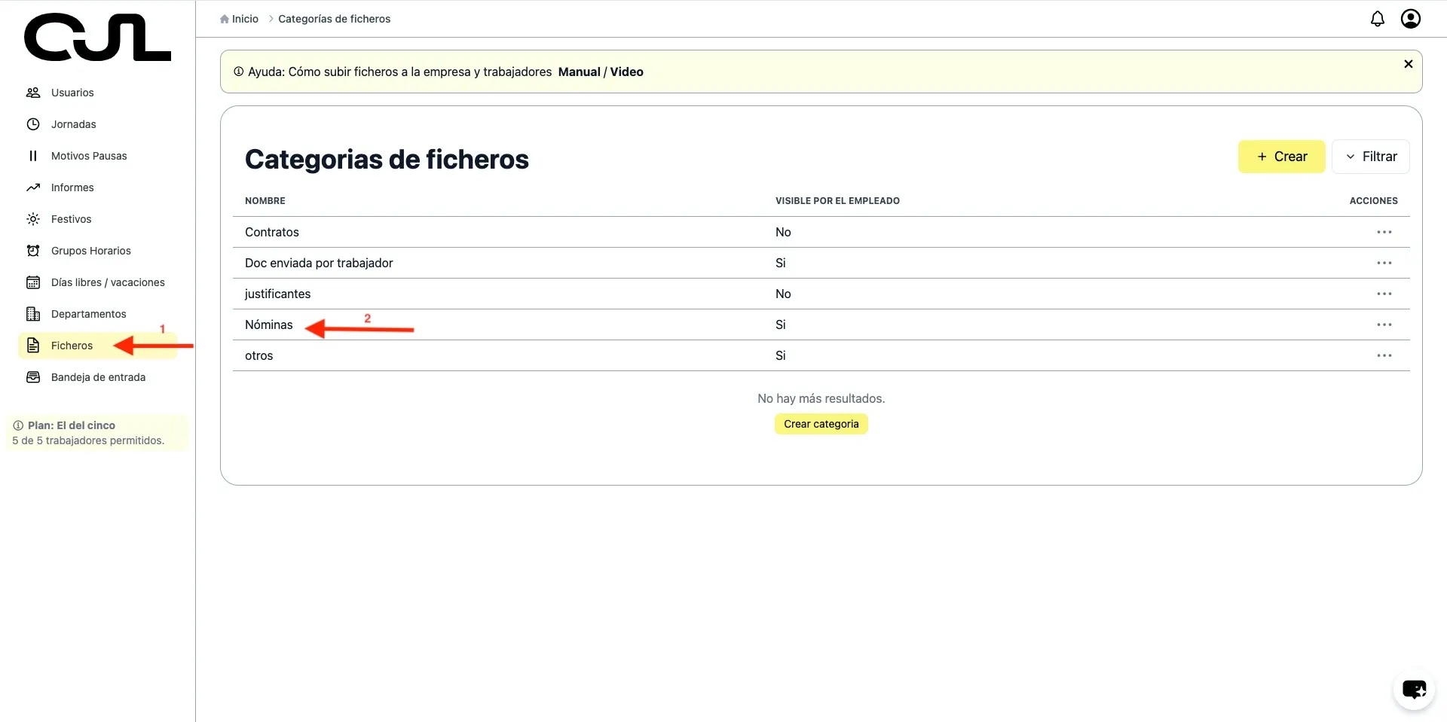The width and height of the screenshot is (1447, 722).
Task: Click the user profile avatar icon
Action: point(1410,19)
